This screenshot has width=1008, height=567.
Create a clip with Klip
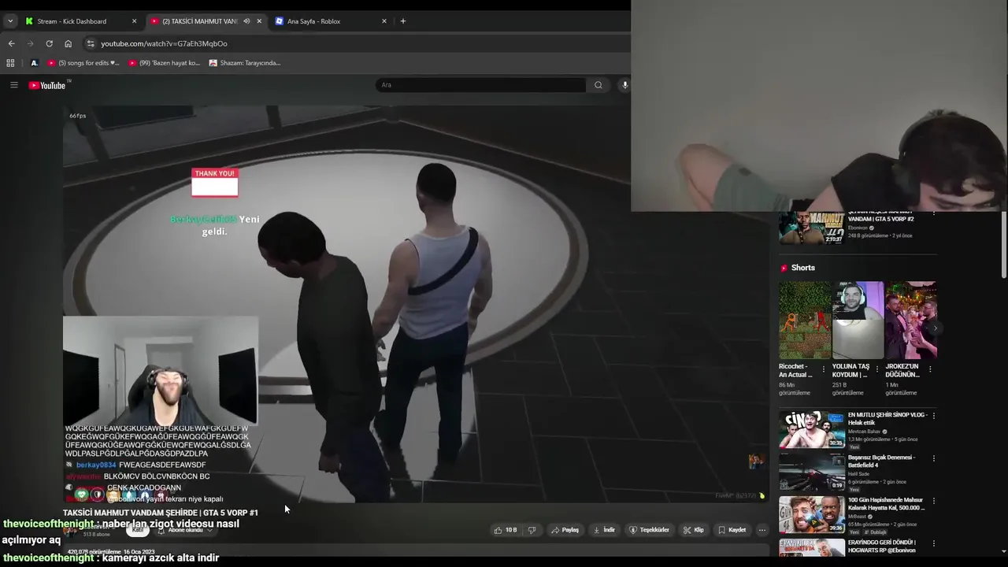[694, 530]
